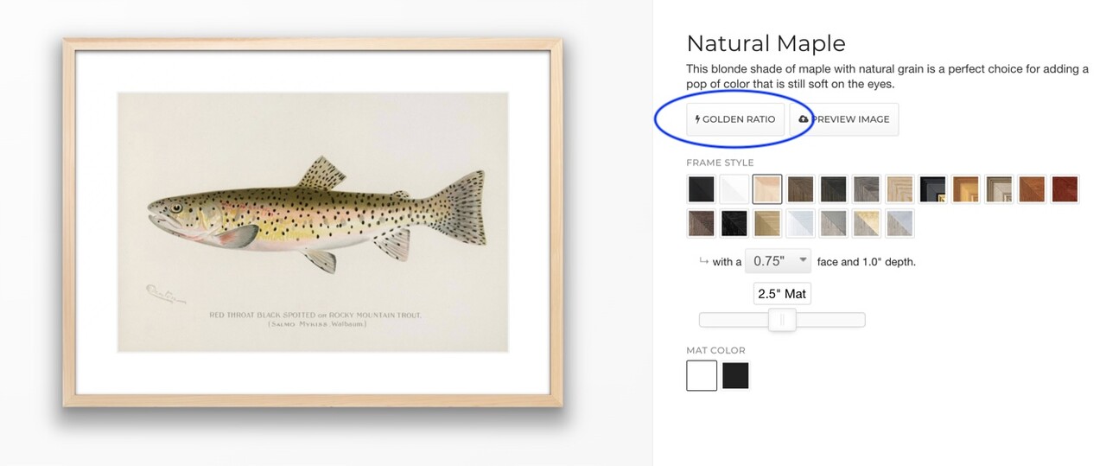
Task: Select the smooth black frame in the top row
Action: (x=701, y=188)
